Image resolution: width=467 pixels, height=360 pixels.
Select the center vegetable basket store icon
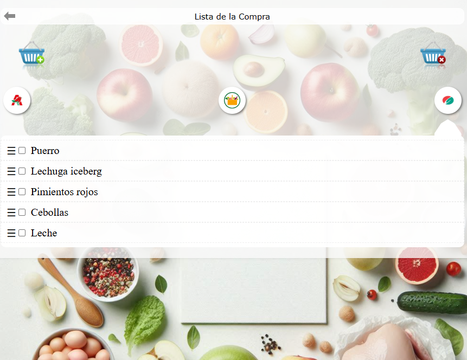[232, 100]
